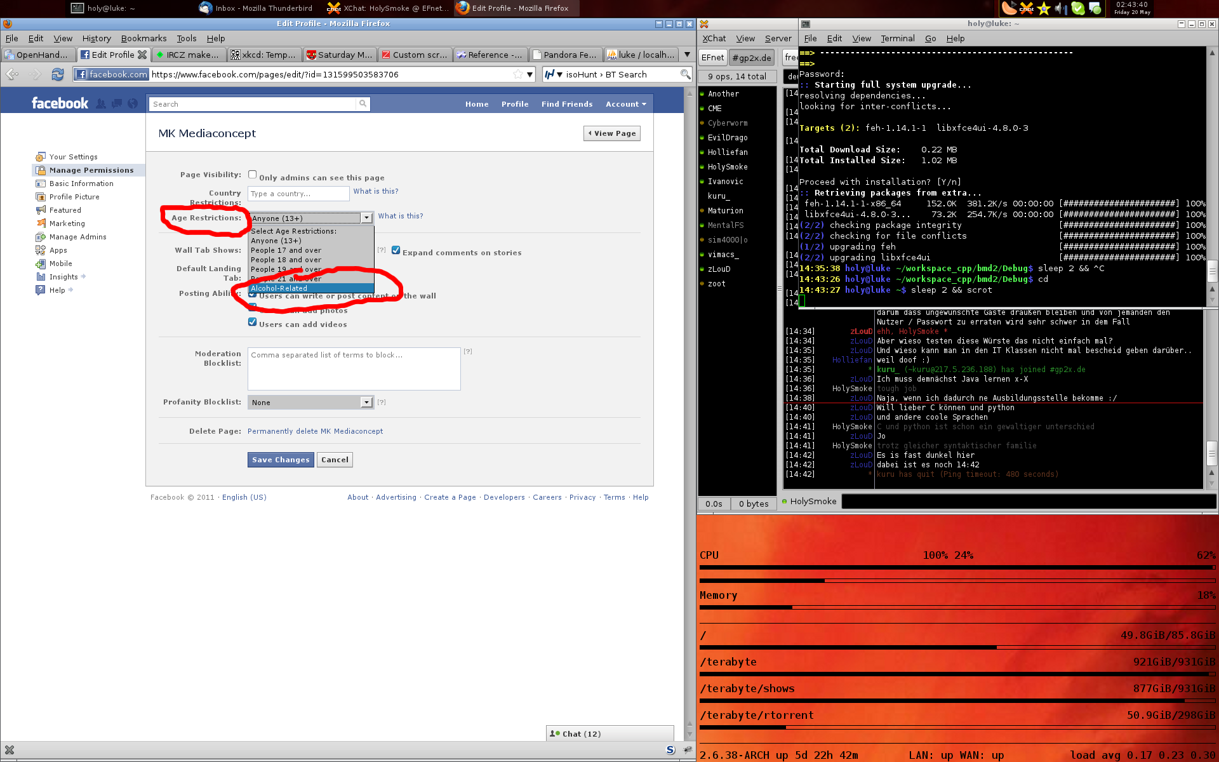Open Firefox Tools menu
Viewport: 1219px width, 762px height.
[x=186, y=39]
